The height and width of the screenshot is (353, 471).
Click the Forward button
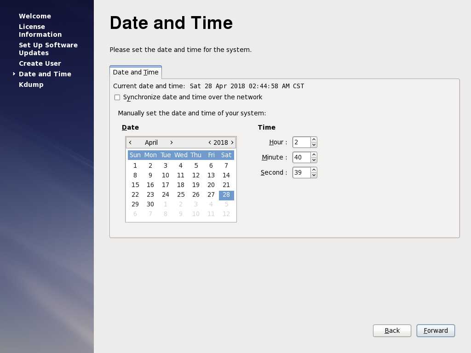pyautogui.click(x=436, y=330)
